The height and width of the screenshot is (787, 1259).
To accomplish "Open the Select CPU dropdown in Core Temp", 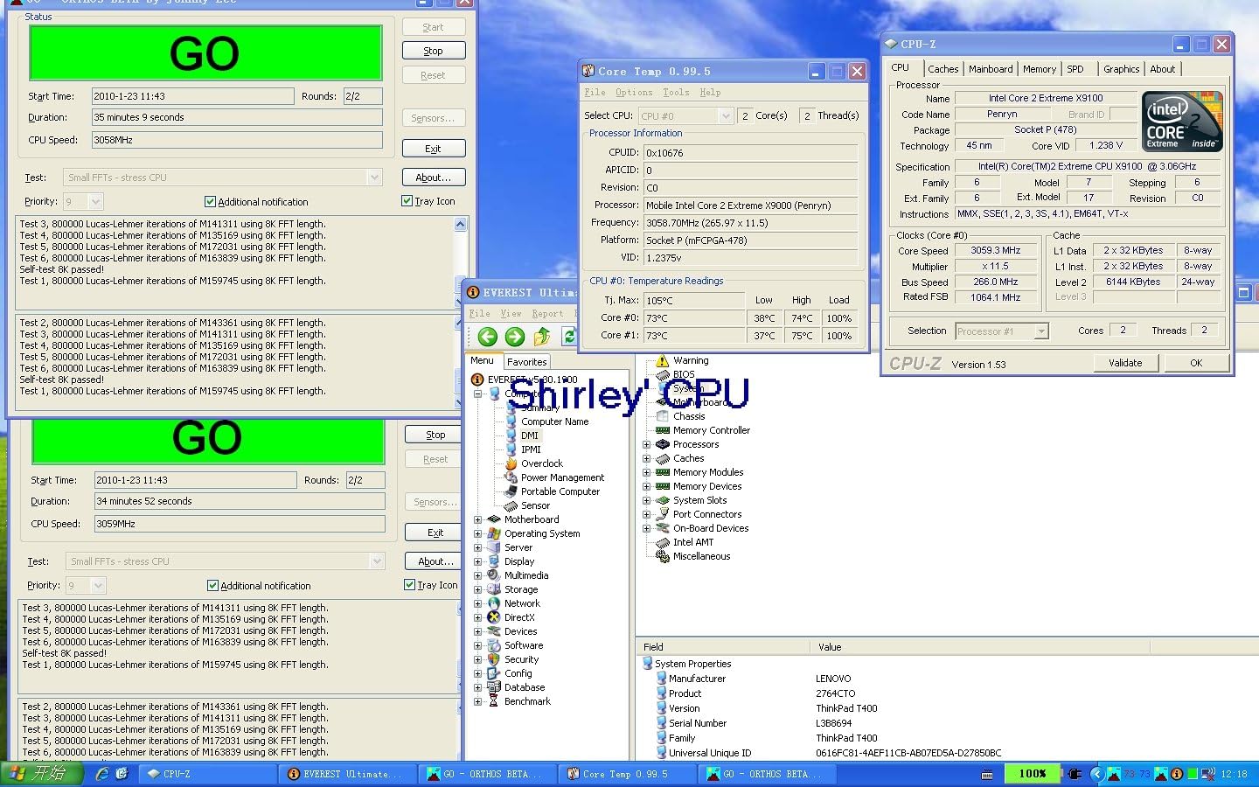I will click(x=725, y=115).
